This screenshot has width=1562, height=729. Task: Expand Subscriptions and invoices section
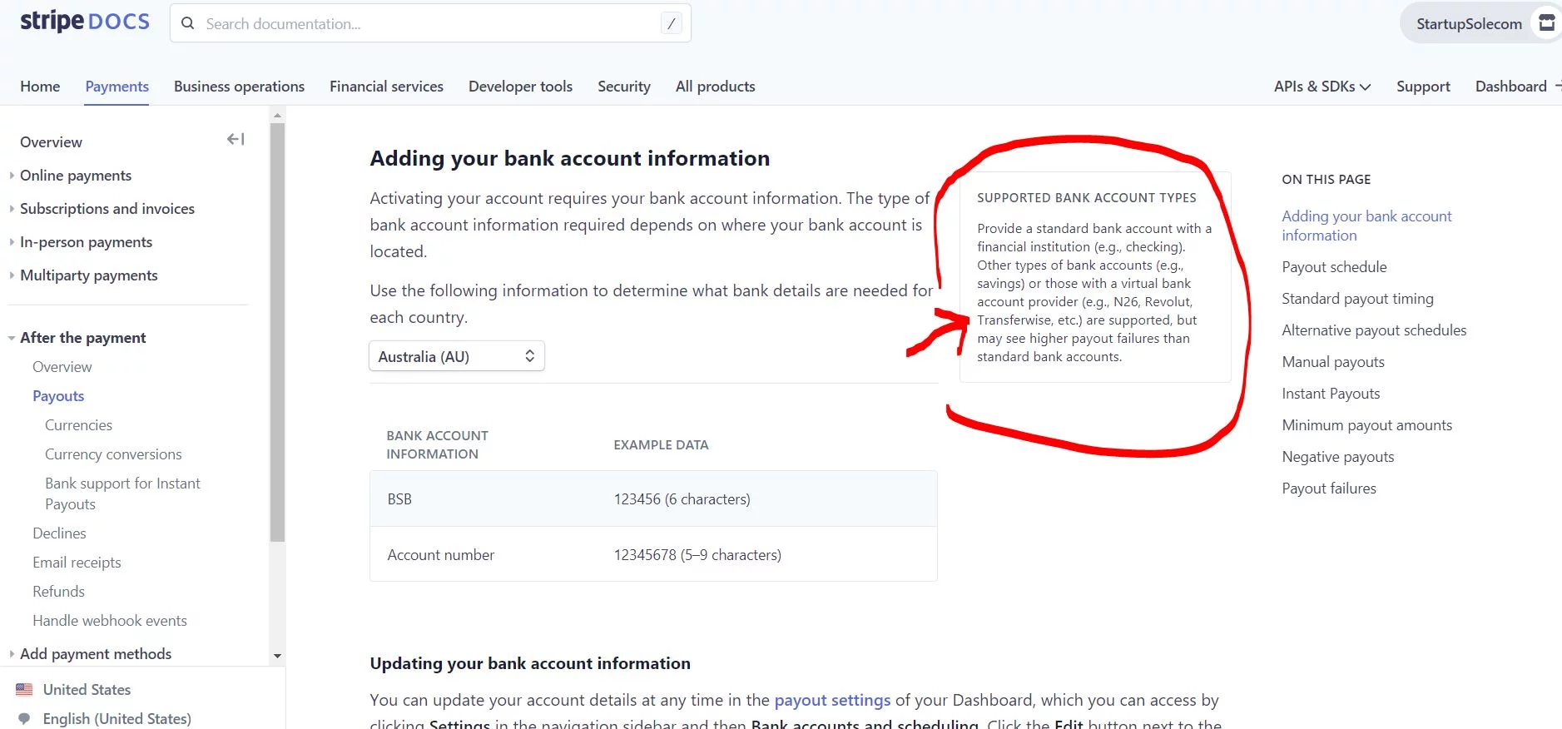tap(12, 209)
